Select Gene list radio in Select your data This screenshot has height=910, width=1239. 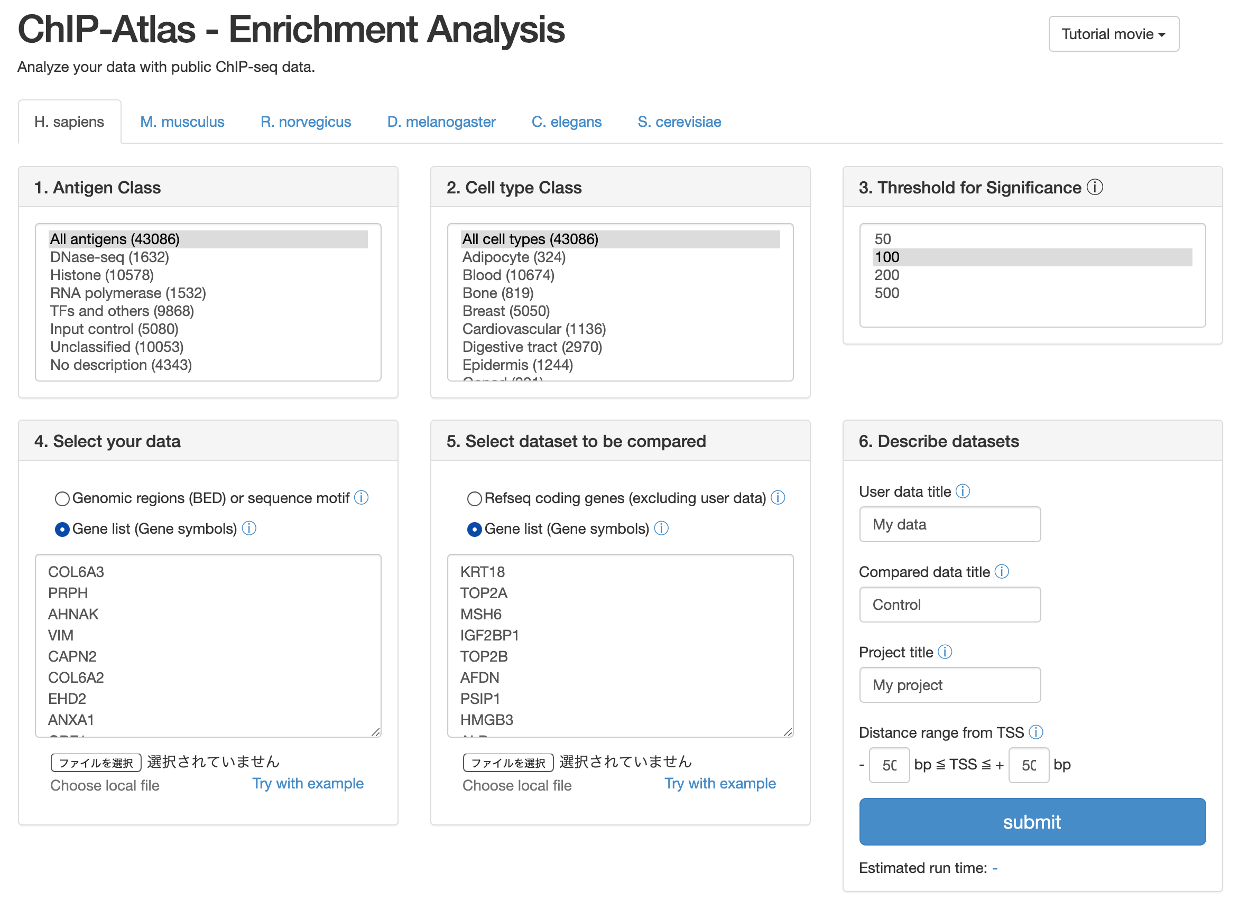62,530
